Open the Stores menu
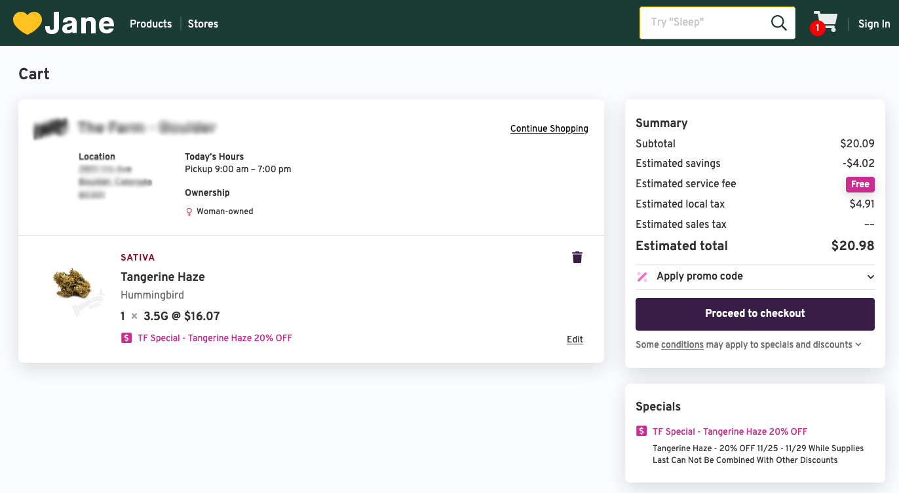Image resolution: width=899 pixels, height=493 pixels. point(203,24)
